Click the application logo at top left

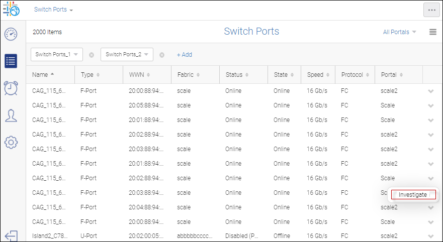point(11,10)
